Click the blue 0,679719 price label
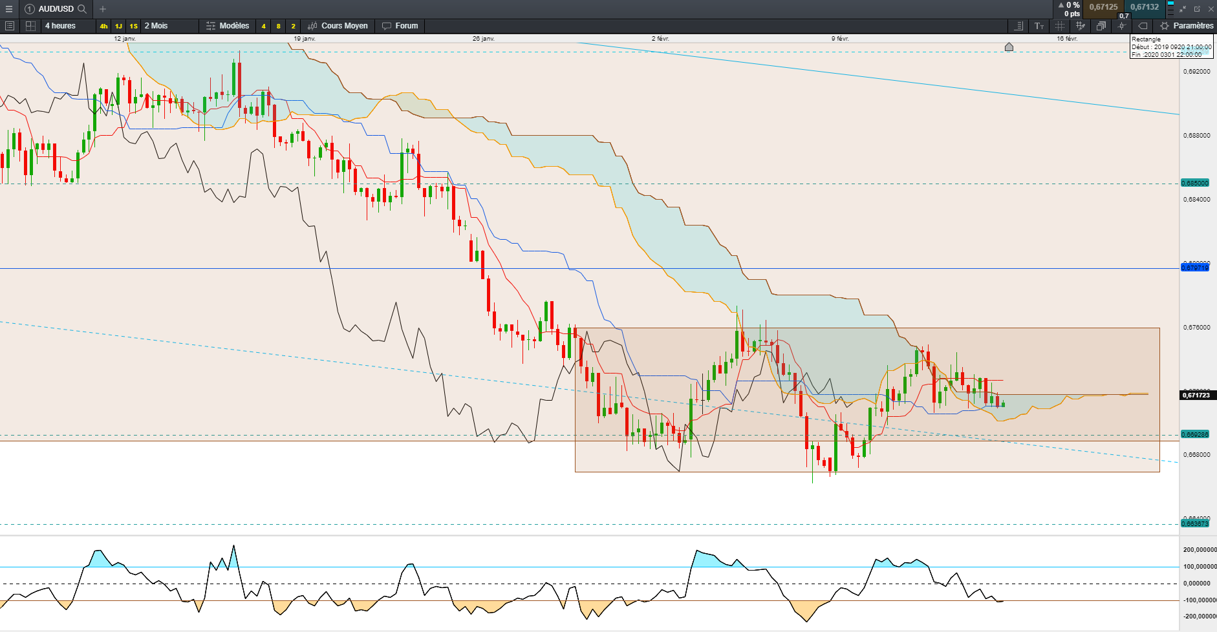The width and height of the screenshot is (1217, 632). pos(1195,268)
